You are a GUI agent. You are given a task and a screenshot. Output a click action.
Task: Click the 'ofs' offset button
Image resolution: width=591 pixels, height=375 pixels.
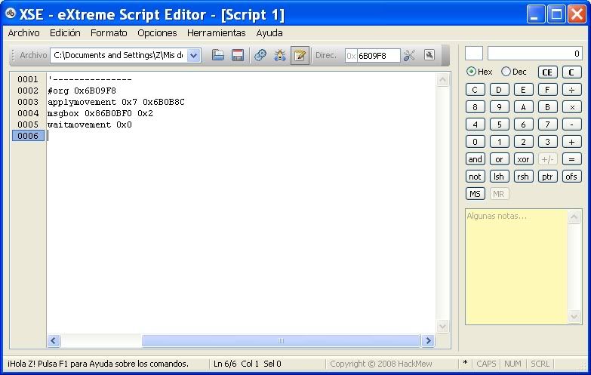point(571,177)
